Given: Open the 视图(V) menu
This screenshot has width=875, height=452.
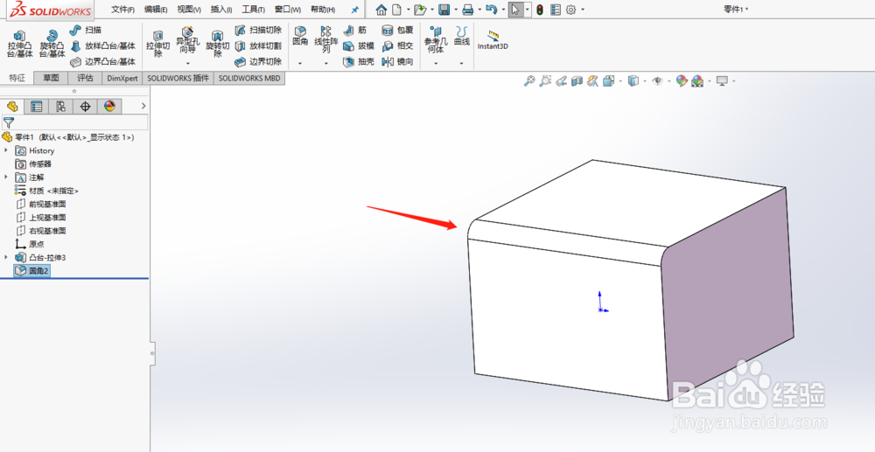Looking at the screenshot, I should 189,10.
